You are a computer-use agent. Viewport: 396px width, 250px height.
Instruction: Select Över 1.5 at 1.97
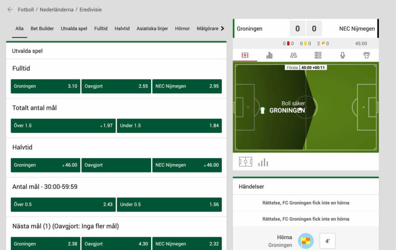tap(63, 126)
